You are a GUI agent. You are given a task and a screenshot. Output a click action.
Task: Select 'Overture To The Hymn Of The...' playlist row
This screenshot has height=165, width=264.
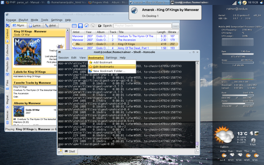tap(125, 36)
